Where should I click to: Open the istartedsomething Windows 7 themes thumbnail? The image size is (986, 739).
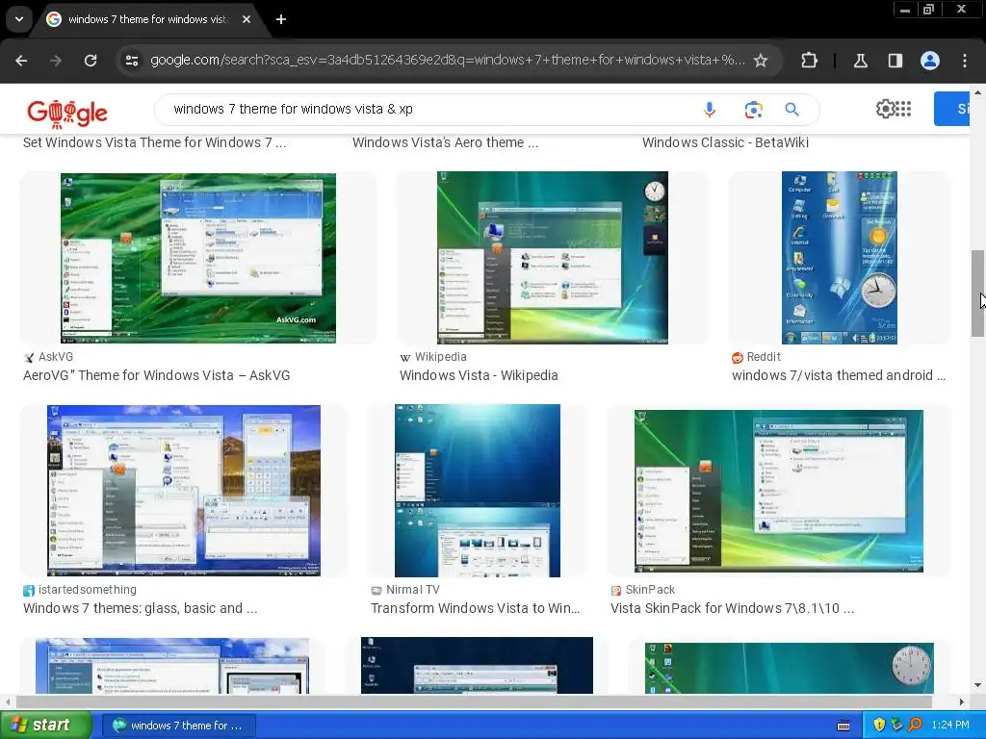[184, 490]
